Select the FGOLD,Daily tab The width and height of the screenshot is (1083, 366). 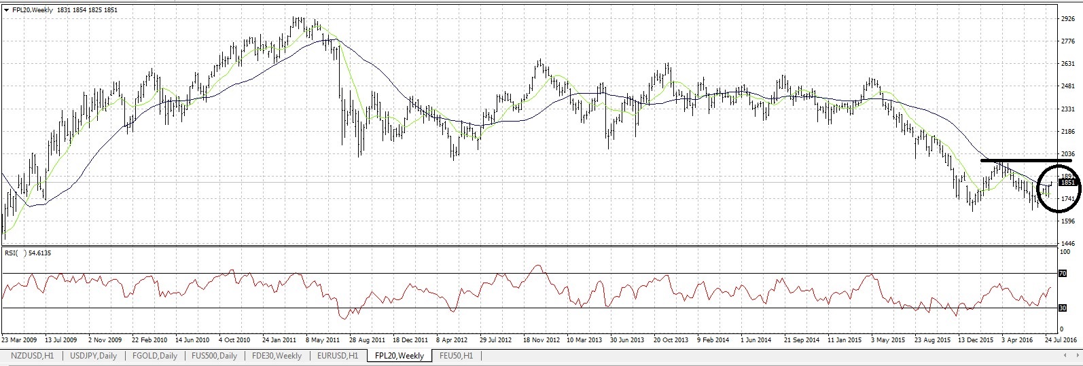[x=156, y=355]
